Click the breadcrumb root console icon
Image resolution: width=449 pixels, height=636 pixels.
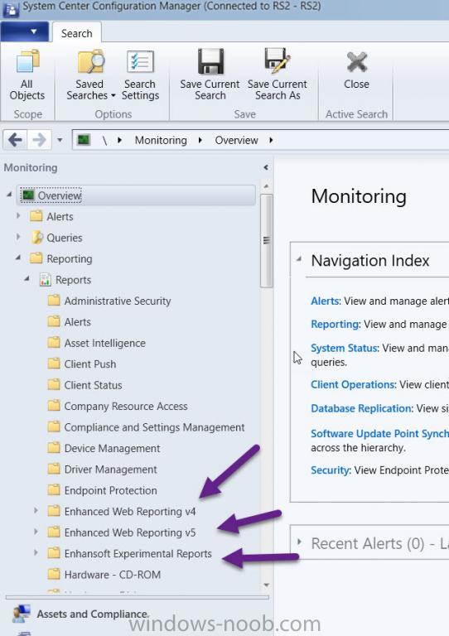(x=84, y=140)
